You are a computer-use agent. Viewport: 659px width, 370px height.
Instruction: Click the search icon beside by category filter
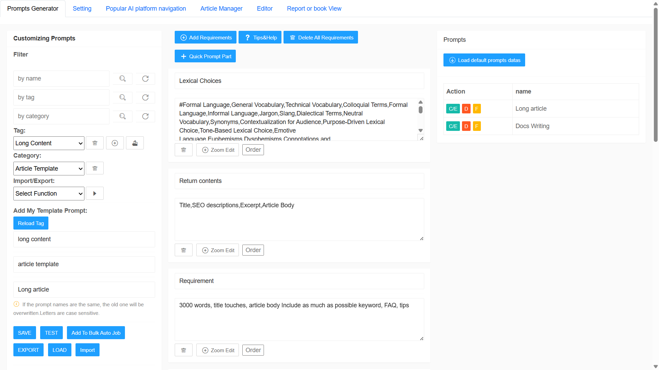click(x=123, y=116)
